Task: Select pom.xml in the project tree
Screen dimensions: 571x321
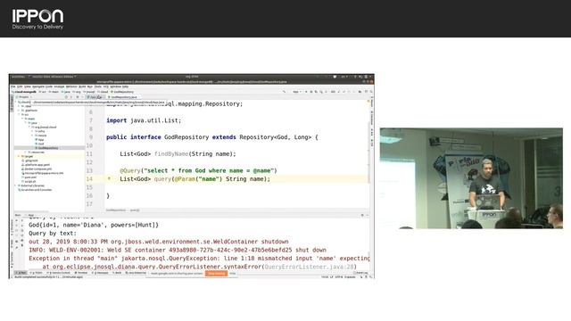Action: coord(30,177)
